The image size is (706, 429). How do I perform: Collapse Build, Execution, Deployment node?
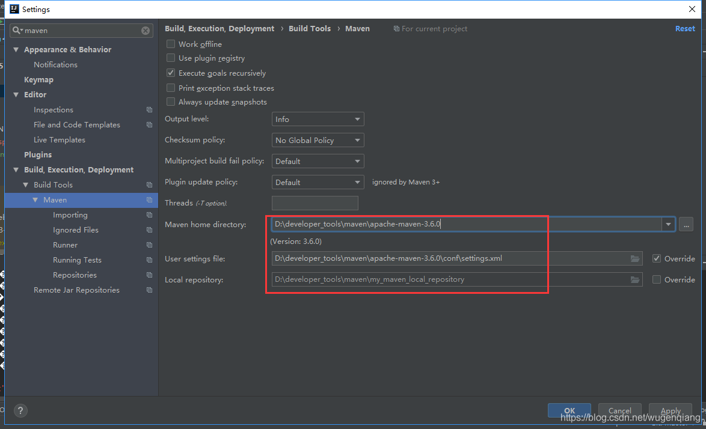16,170
